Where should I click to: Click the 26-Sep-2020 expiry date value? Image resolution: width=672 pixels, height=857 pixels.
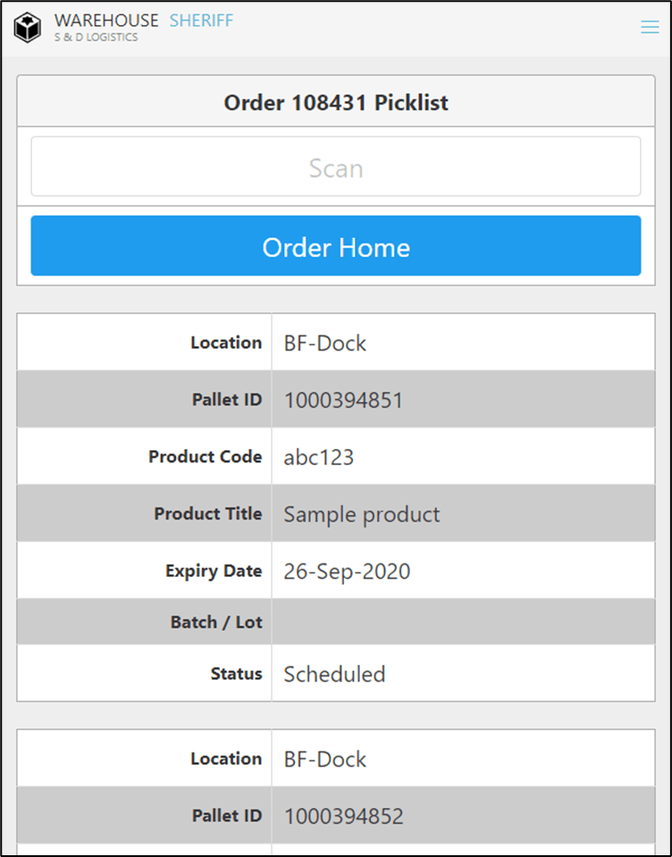[x=347, y=572]
